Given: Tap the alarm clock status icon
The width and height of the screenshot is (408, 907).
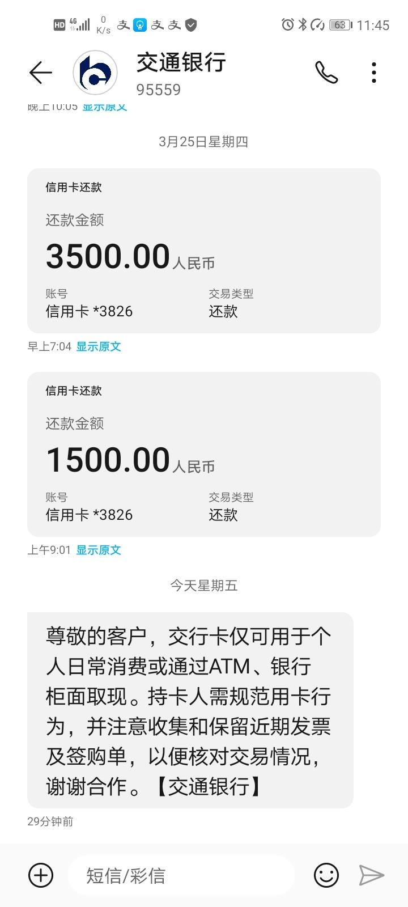Looking at the screenshot, I should pos(288,24).
